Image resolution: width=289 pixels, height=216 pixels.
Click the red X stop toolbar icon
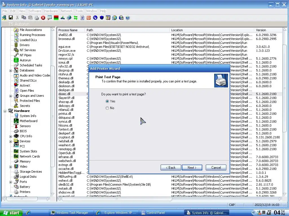43,18
